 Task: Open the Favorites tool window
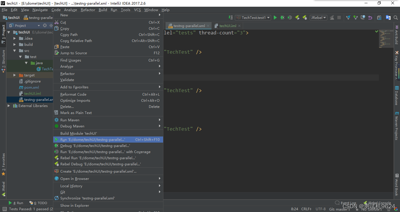(3, 164)
